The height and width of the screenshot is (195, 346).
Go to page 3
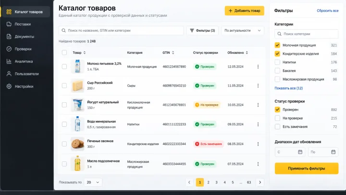(x=216, y=182)
